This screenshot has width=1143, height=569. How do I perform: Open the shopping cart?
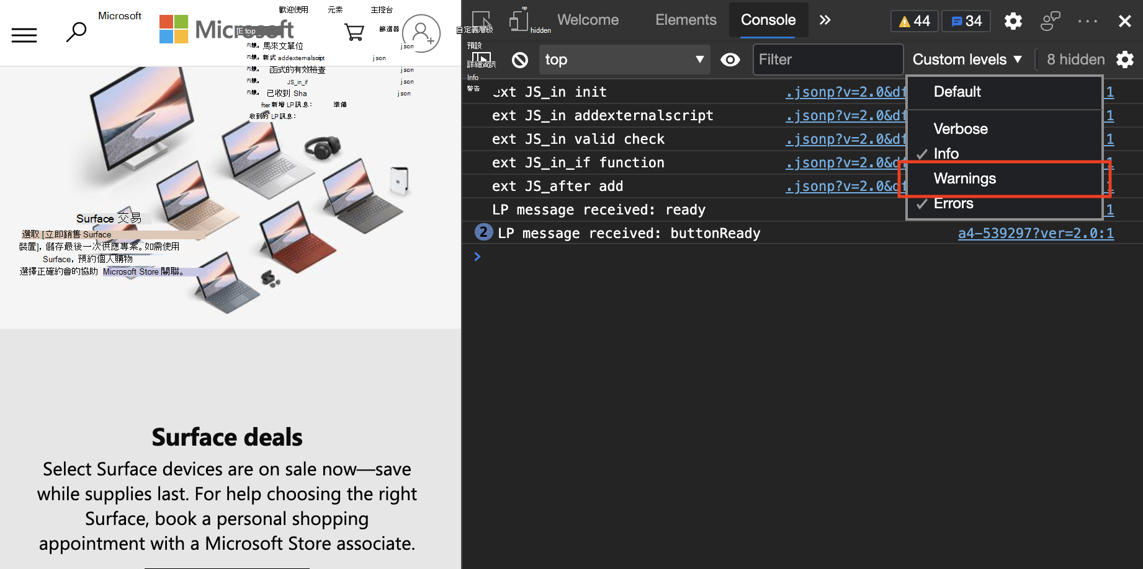click(x=354, y=32)
